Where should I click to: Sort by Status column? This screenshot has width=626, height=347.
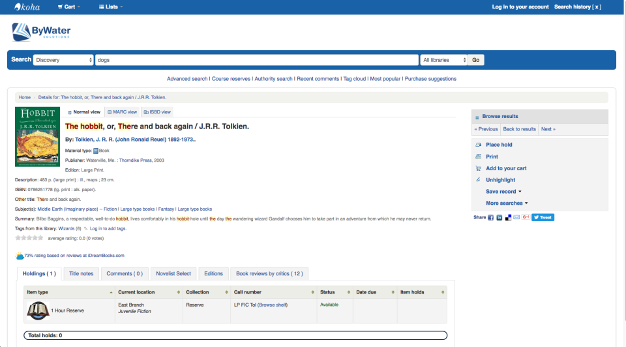[335, 292]
